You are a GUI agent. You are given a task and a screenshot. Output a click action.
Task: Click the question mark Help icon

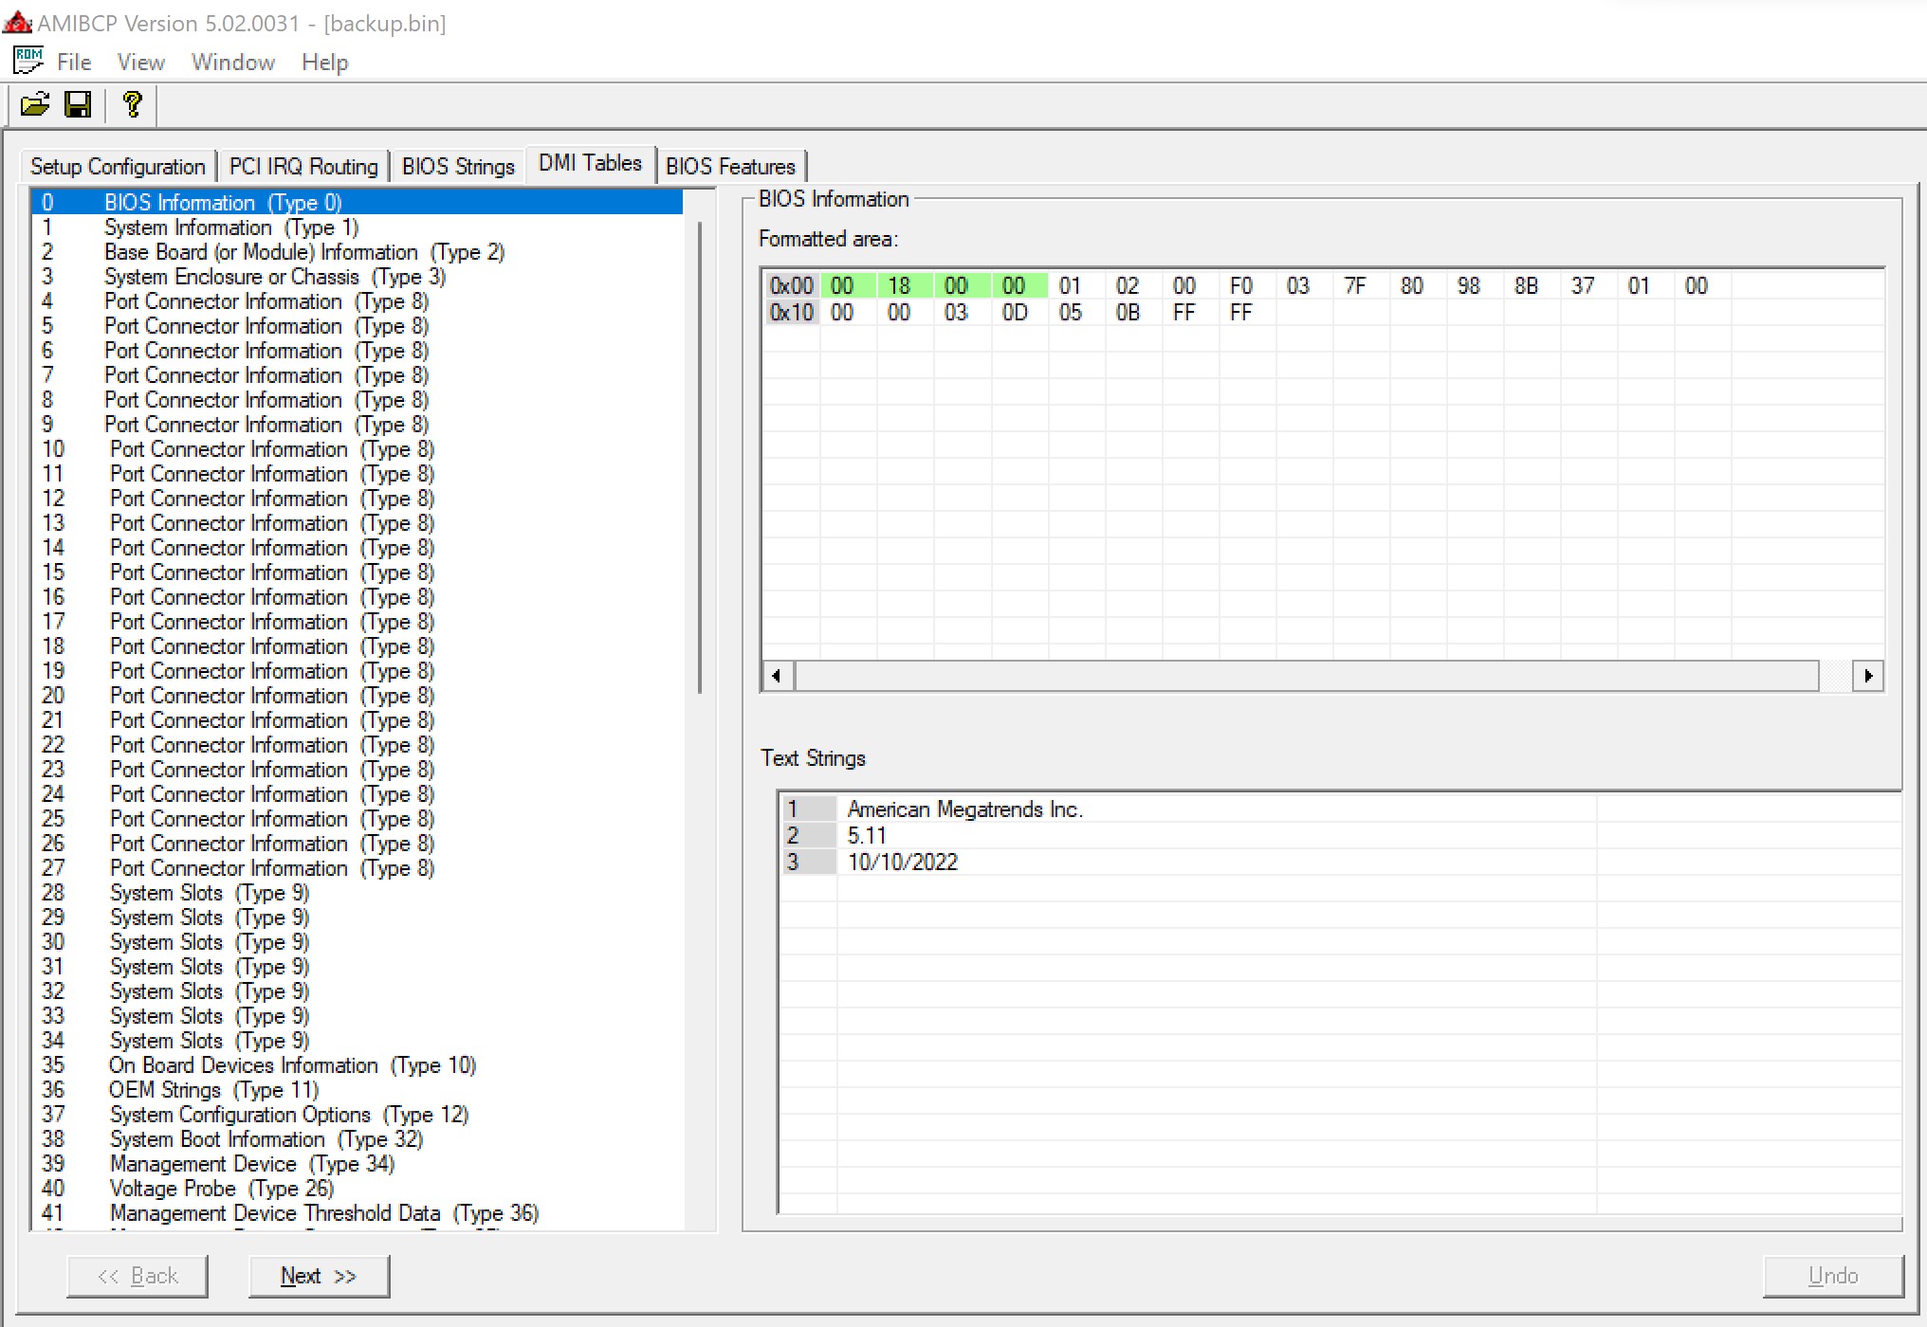[x=133, y=104]
